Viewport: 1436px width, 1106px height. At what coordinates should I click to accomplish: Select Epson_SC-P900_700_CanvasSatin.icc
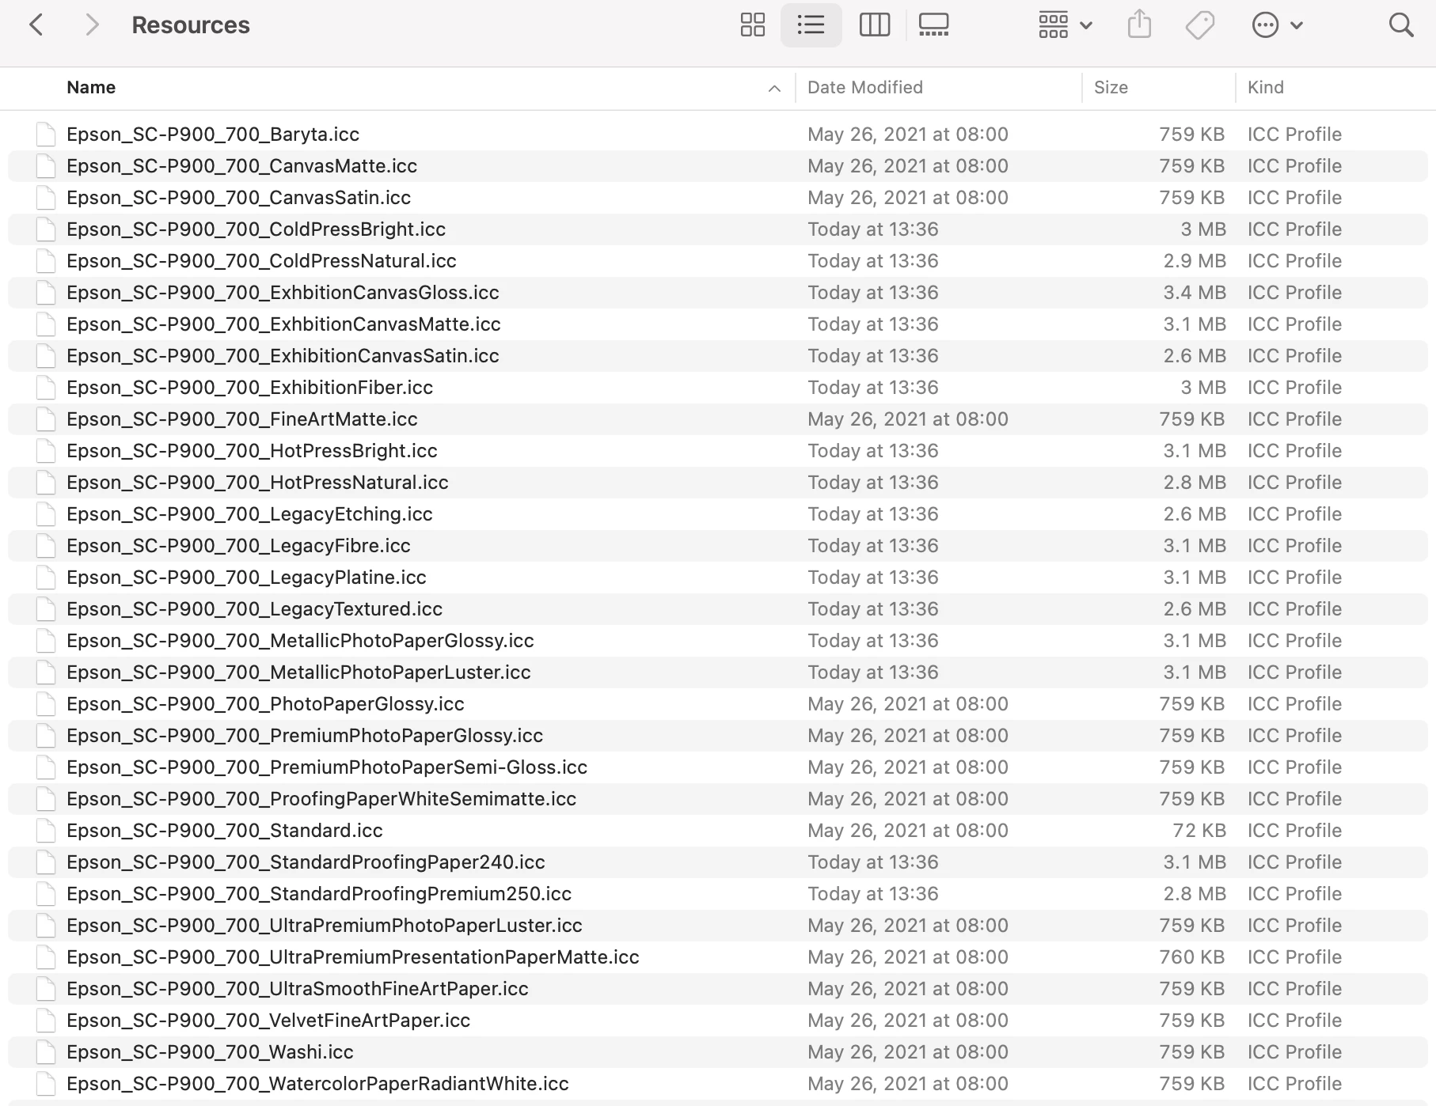pos(718,198)
